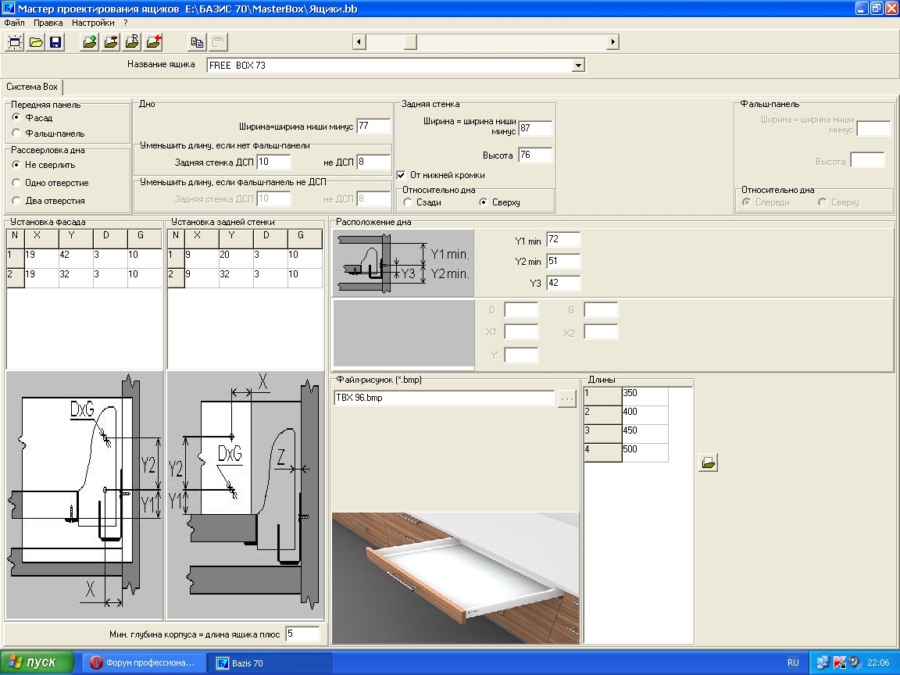
Task: Open the Настройки menu
Action: click(x=93, y=23)
